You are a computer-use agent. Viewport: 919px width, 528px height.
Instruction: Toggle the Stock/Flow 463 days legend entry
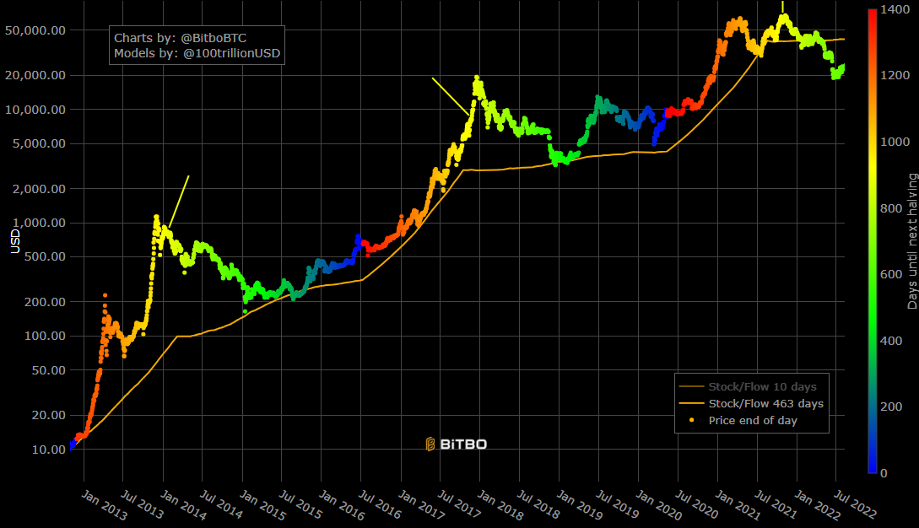pyautogui.click(x=751, y=404)
